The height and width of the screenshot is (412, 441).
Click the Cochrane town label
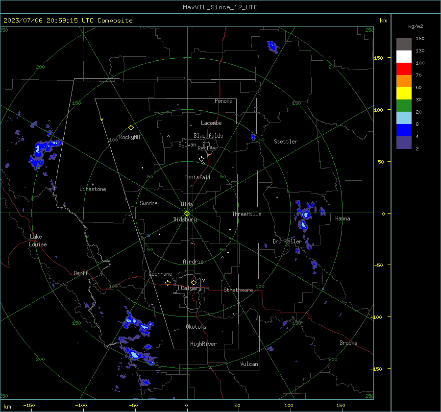coord(160,274)
